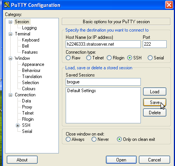
Task: Delete the selected saved session
Action: (x=155, y=113)
